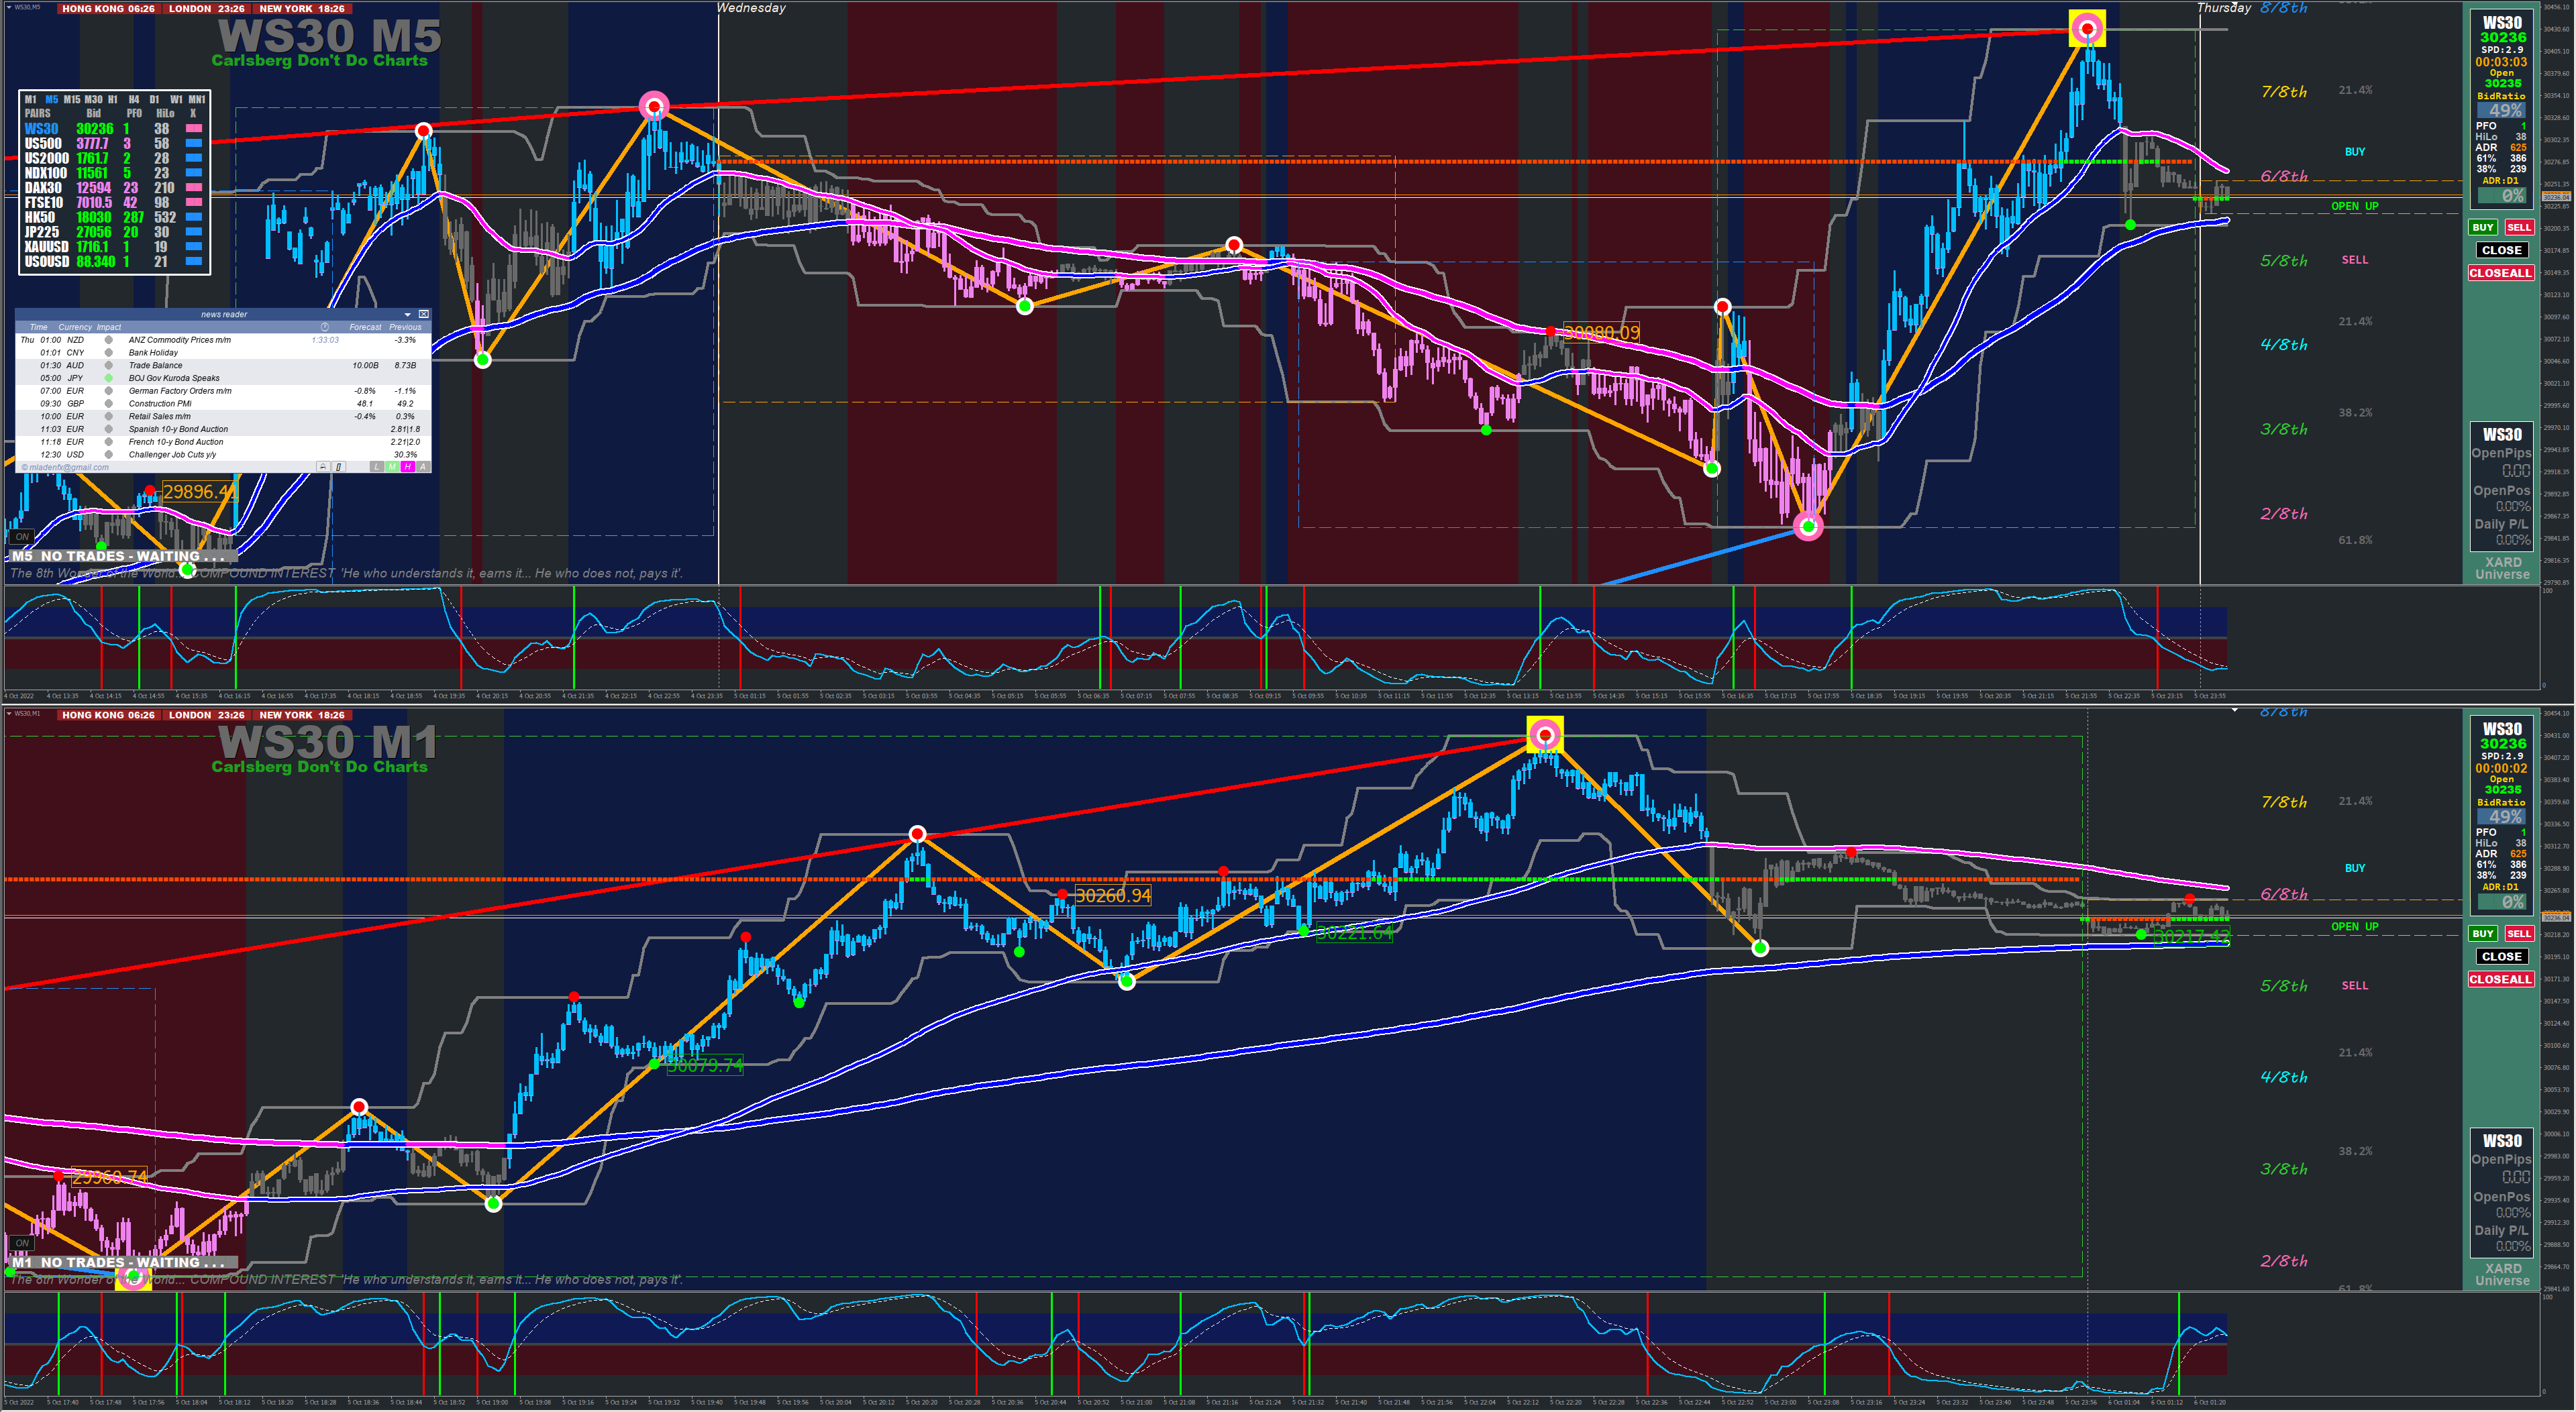Toggle medium impact filter M in news reader
The image size is (2576, 1412).
point(392,467)
